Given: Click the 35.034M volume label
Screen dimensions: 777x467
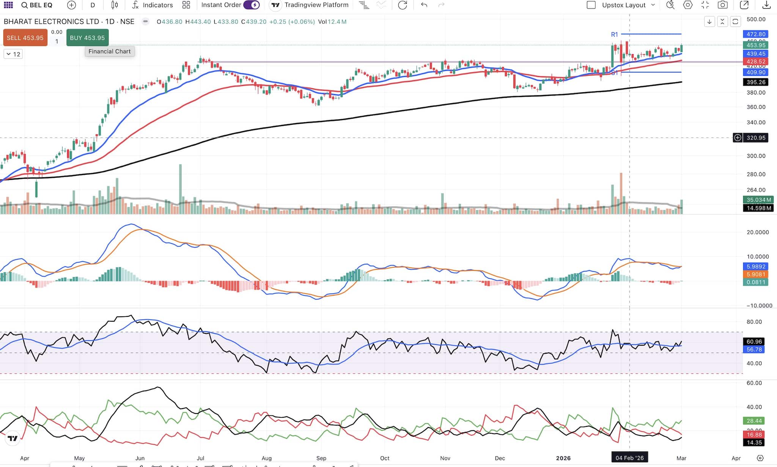Looking at the screenshot, I should pos(758,200).
